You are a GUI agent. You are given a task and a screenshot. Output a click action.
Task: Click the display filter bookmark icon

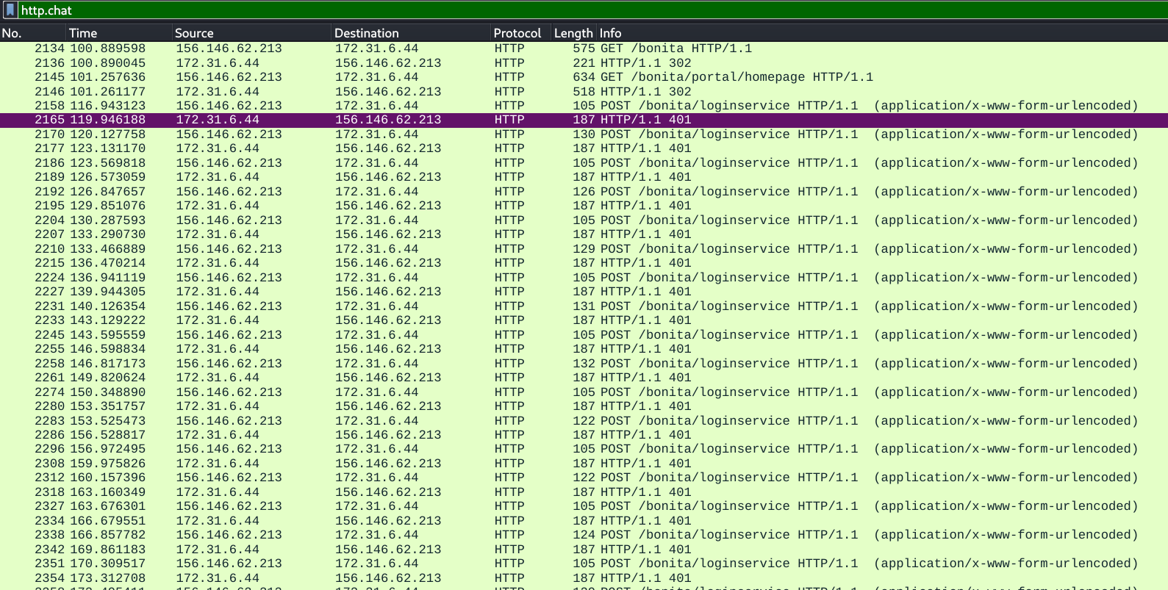coord(10,10)
